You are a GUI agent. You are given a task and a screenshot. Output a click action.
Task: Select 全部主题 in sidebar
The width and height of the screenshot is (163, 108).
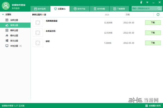(15, 20)
